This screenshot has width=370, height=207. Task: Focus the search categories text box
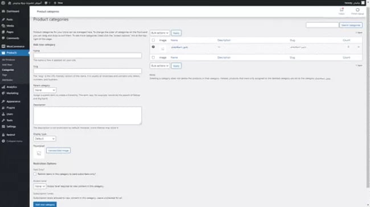[x=322, y=25]
